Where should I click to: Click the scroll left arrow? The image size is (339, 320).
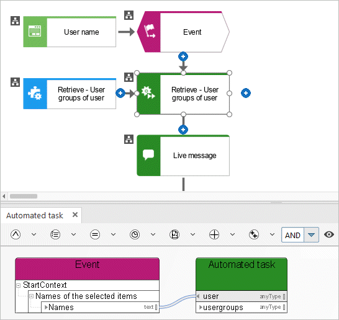pos(4,196)
